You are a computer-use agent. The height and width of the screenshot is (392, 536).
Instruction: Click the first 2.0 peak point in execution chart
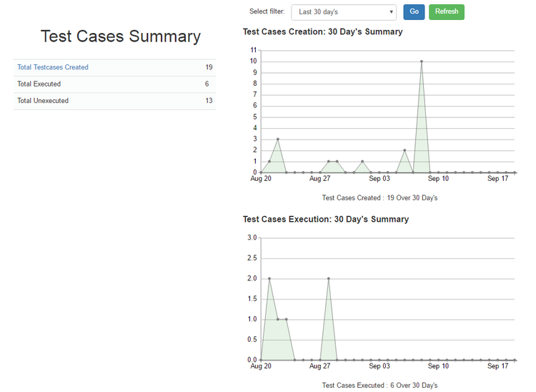[x=269, y=278]
